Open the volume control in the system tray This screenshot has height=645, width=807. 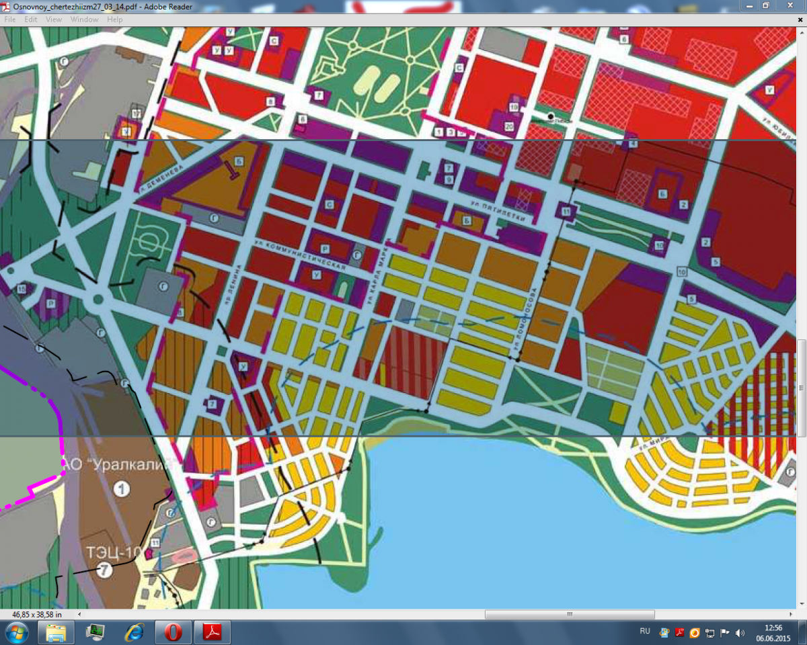(740, 632)
